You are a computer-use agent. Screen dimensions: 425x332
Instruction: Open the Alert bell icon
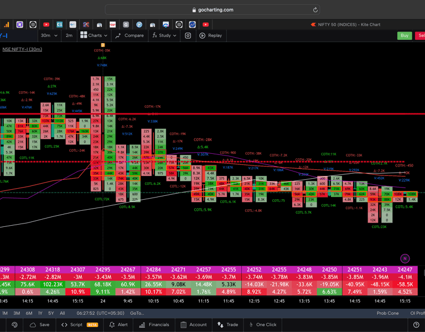pyautogui.click(x=112, y=325)
